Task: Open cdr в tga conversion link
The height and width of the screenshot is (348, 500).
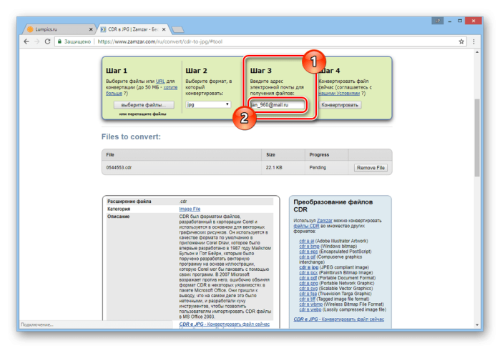Action: (308, 294)
